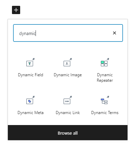This screenshot has width=134, height=146.
Task: Insert the Dynamic Image block
Action: click(x=68, y=68)
